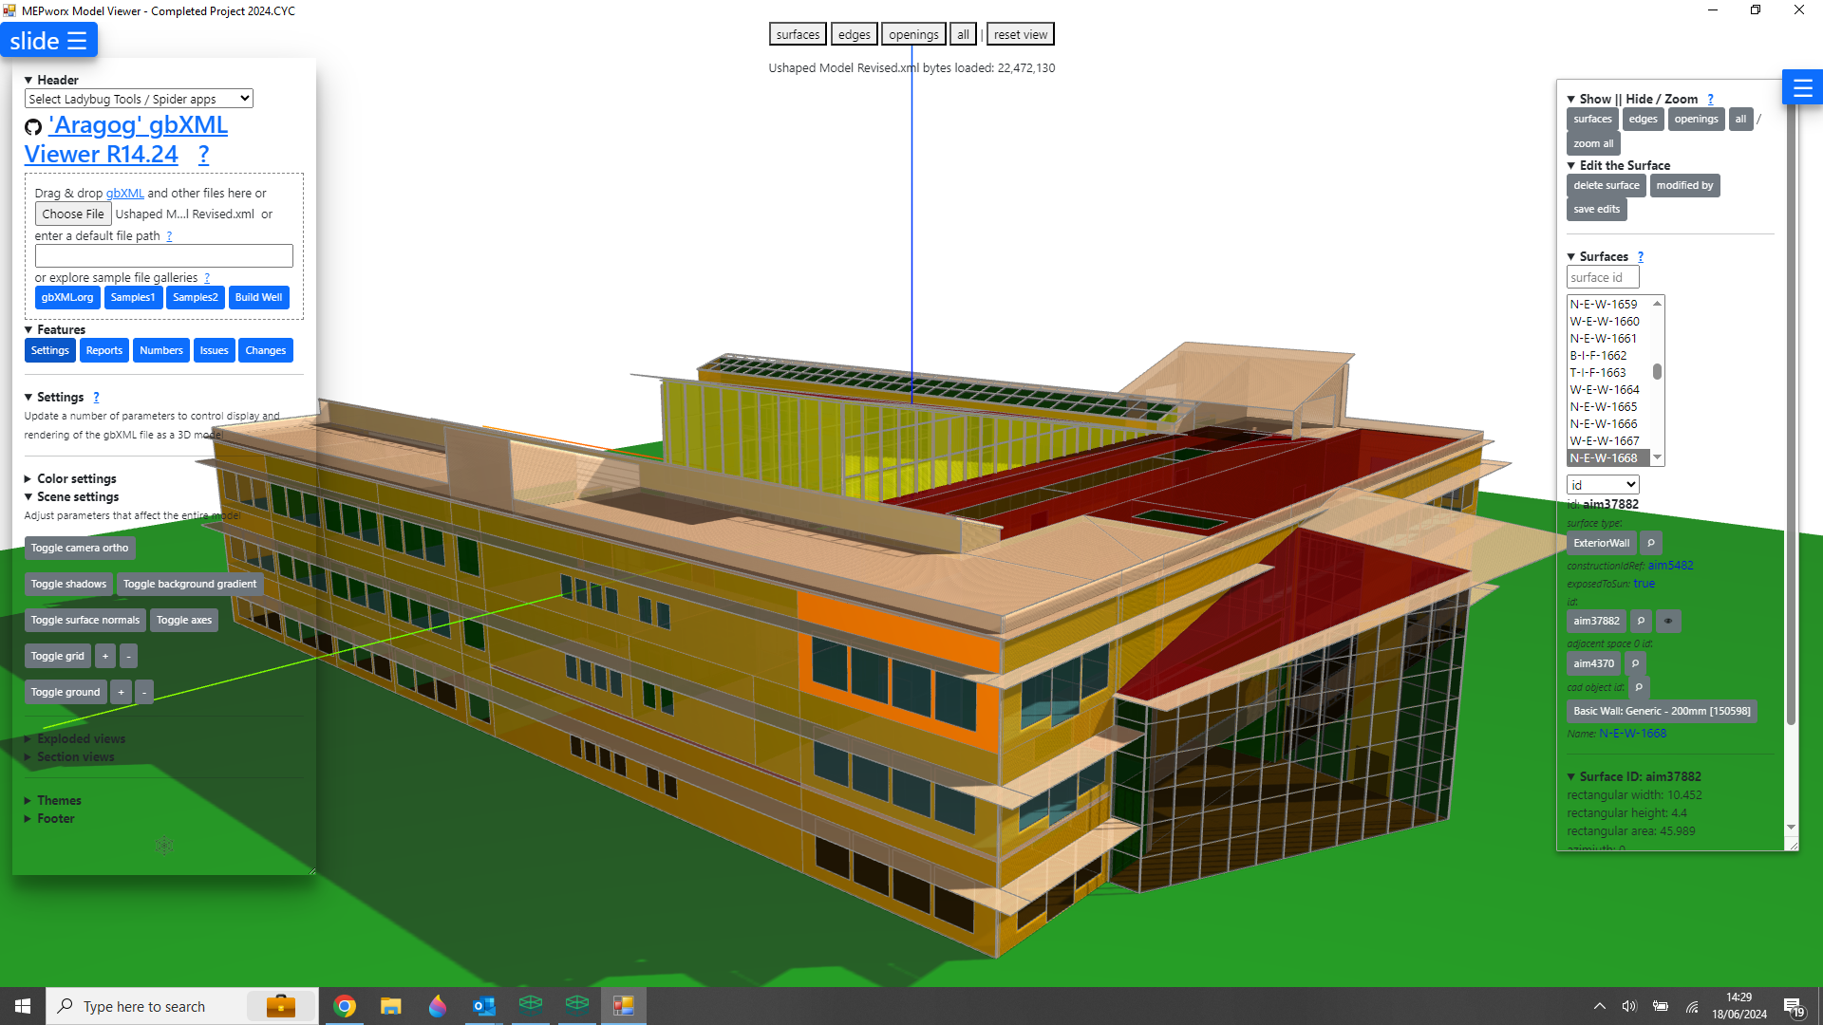Open the 'Aragog' GitHub repository icon
The image size is (1823, 1025).
tap(32, 125)
